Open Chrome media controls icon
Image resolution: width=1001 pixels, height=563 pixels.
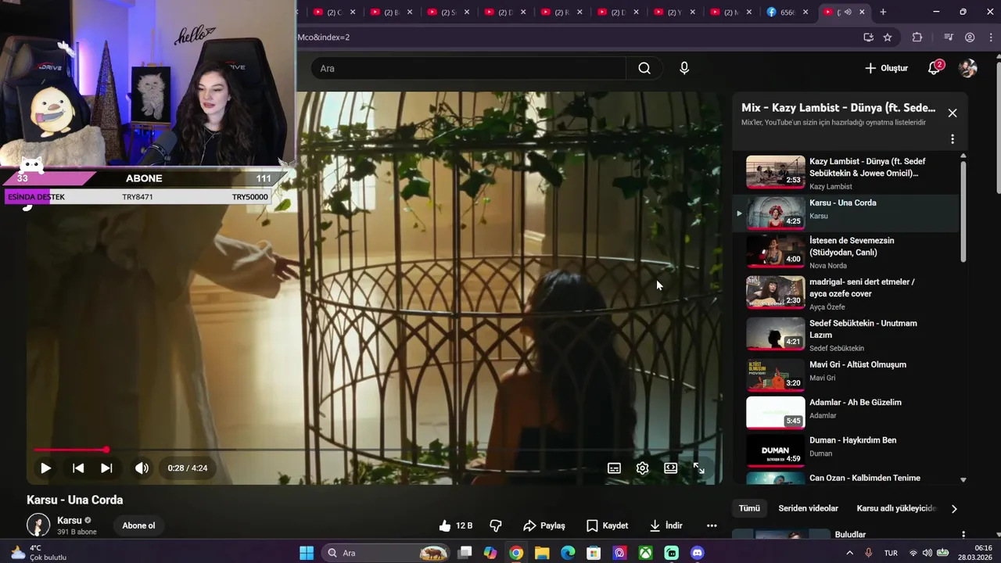(x=949, y=37)
